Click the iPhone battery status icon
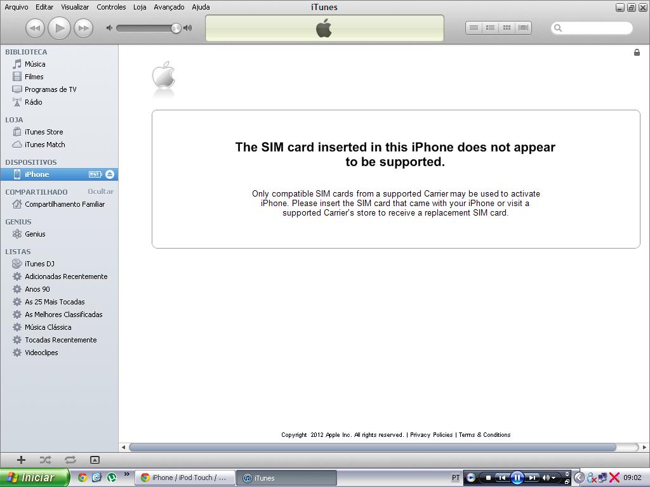Image resolution: width=650 pixels, height=487 pixels. [95, 174]
